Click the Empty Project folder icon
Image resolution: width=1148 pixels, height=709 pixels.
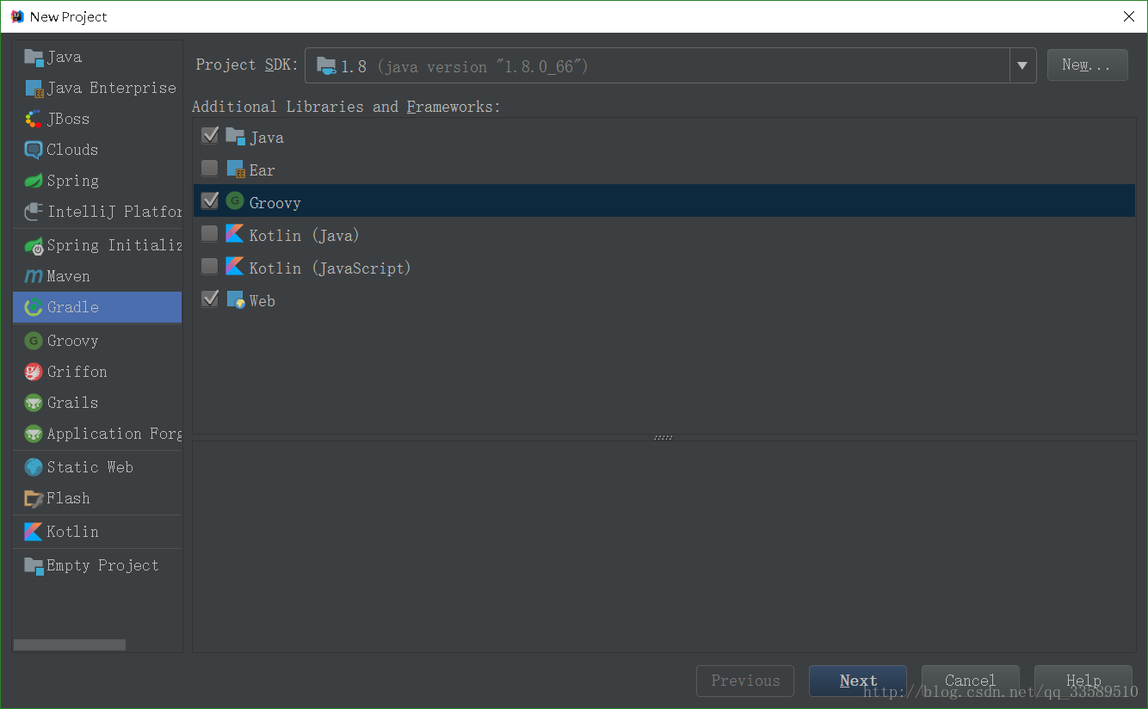click(34, 566)
